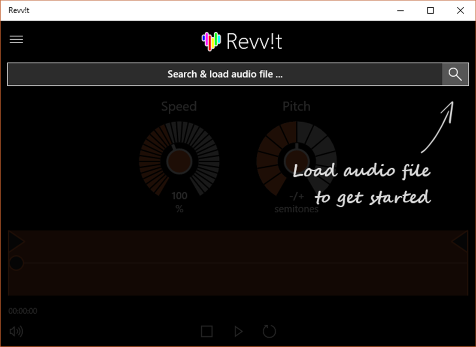Mute audio with the speaker icon
The height and width of the screenshot is (347, 476).
(16, 331)
